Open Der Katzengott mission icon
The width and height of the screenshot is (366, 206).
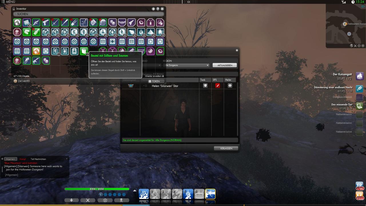[x=360, y=76]
